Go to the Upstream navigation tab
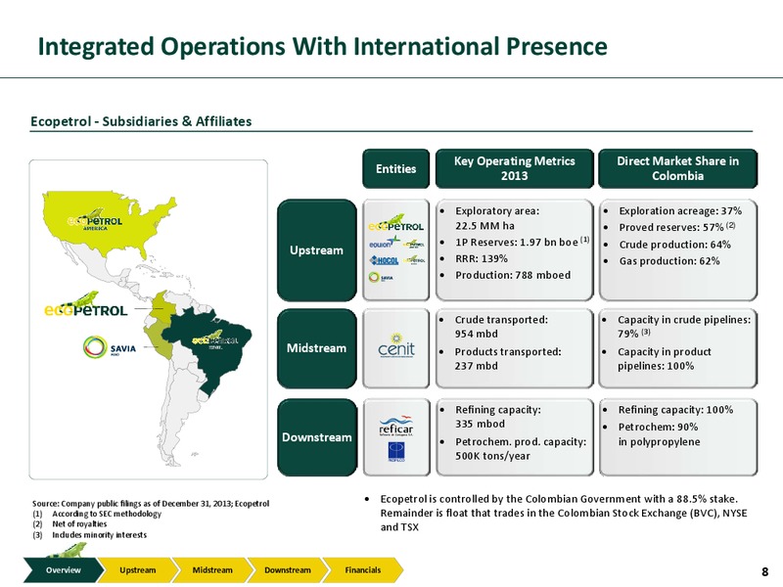 click(138, 570)
